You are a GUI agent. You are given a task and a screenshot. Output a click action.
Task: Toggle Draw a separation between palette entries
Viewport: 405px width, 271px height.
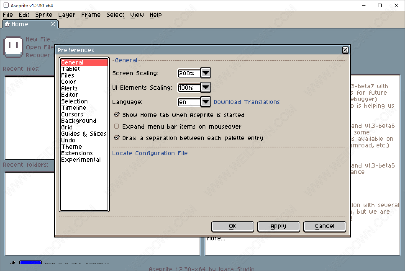(117, 138)
